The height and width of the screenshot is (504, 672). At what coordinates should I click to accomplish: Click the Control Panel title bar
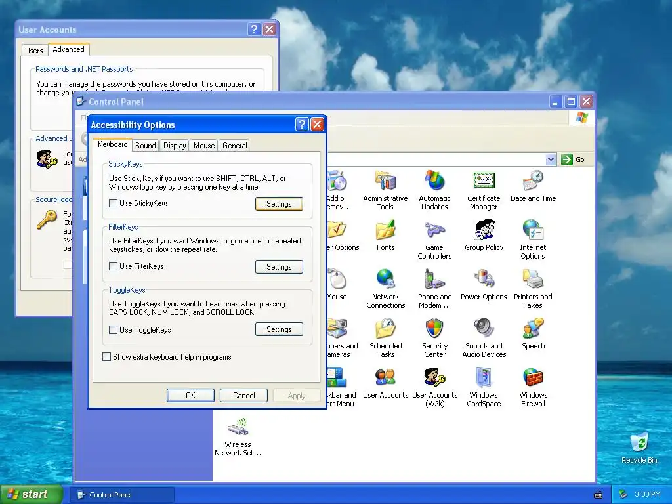click(x=334, y=102)
